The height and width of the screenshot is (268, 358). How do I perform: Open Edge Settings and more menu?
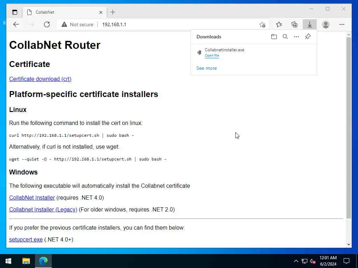(x=342, y=24)
